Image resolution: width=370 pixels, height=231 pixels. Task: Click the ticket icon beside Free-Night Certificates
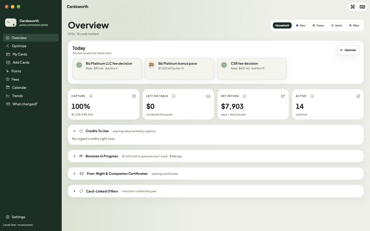(x=81, y=174)
